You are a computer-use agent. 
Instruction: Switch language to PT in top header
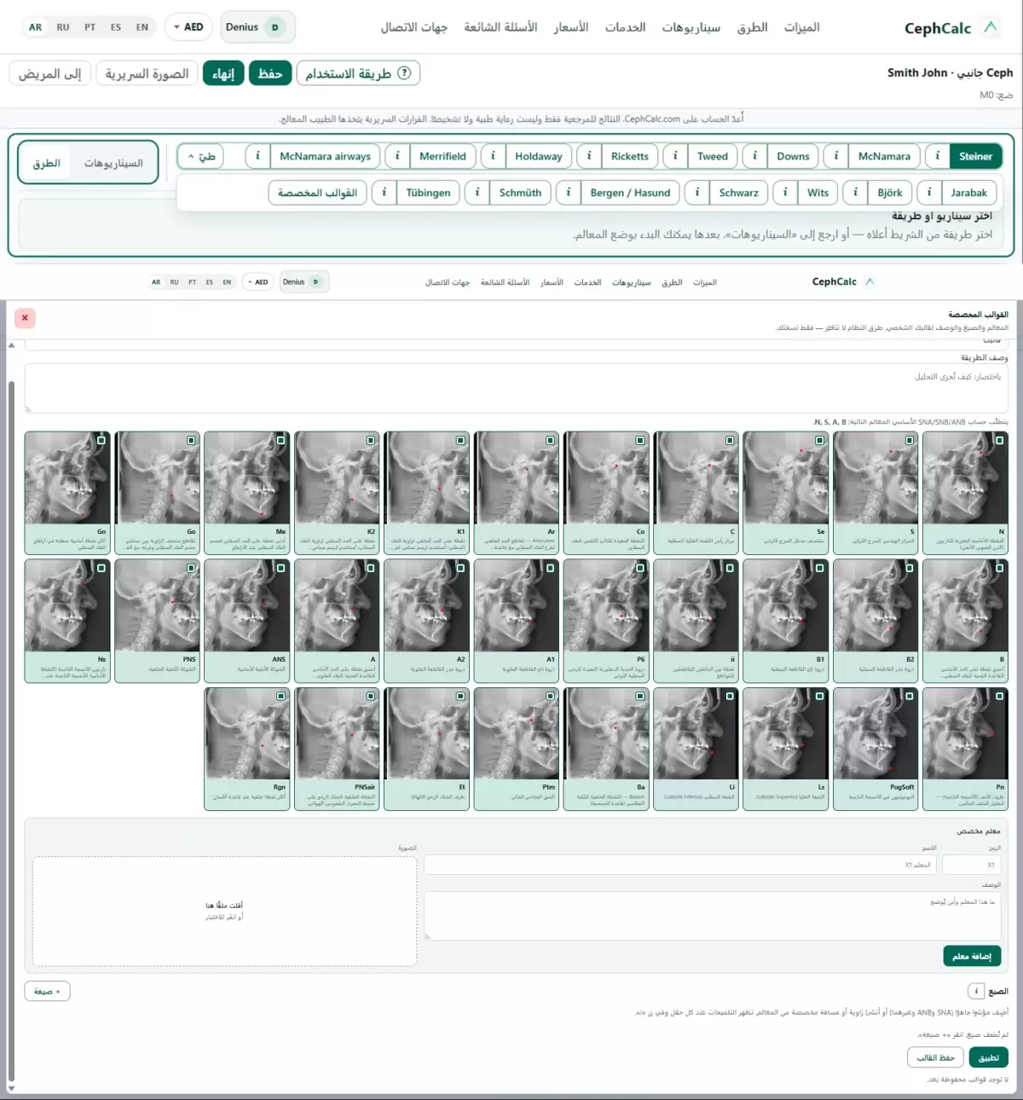tap(90, 27)
